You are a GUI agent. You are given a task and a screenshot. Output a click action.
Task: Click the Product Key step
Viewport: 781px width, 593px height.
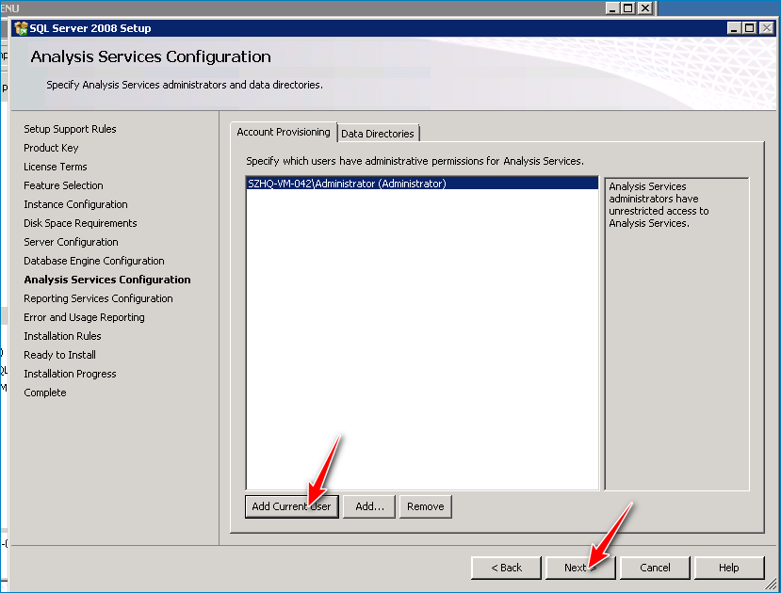[x=51, y=148]
